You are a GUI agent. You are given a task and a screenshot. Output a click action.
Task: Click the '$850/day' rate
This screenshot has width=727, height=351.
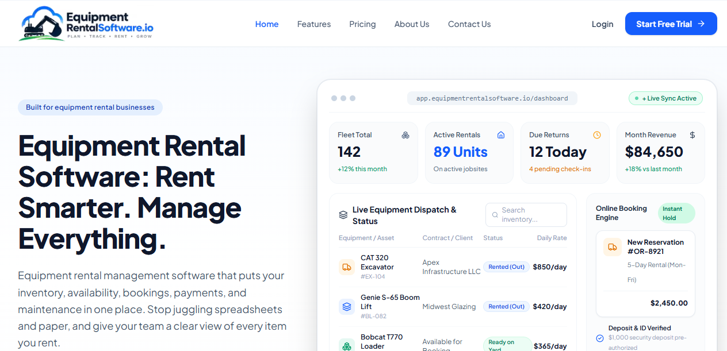(x=550, y=267)
